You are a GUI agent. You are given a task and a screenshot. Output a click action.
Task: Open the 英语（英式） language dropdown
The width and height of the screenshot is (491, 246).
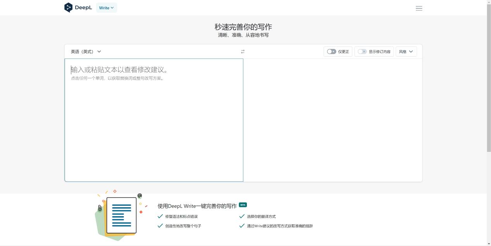point(86,52)
